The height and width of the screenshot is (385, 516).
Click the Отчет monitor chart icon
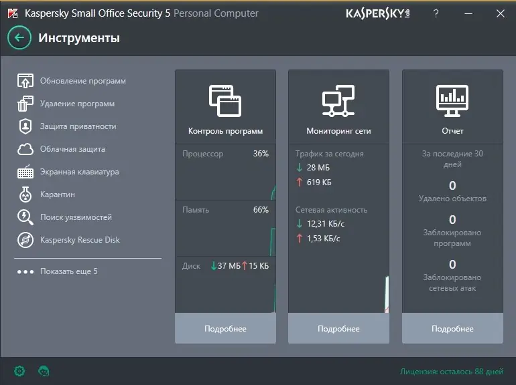click(452, 101)
